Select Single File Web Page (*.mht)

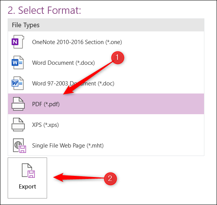pos(68,146)
